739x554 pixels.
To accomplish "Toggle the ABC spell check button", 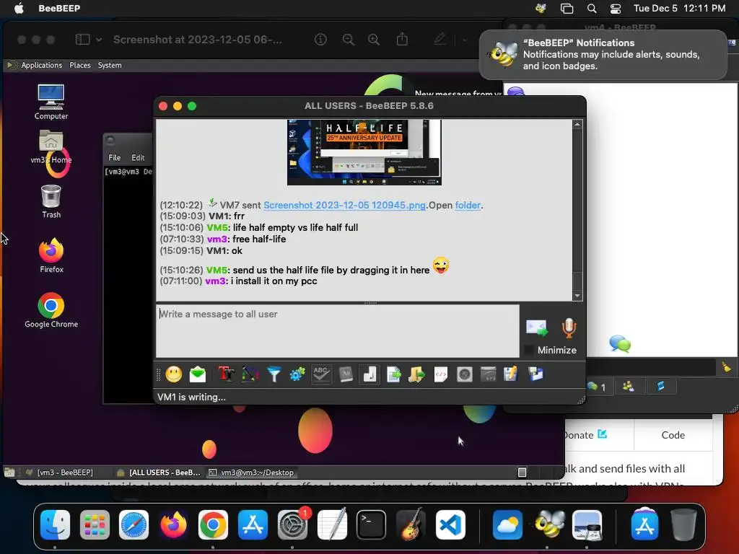I will coord(321,374).
